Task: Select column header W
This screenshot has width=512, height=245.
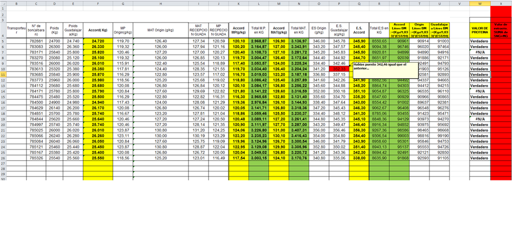Action: click(480, 3)
